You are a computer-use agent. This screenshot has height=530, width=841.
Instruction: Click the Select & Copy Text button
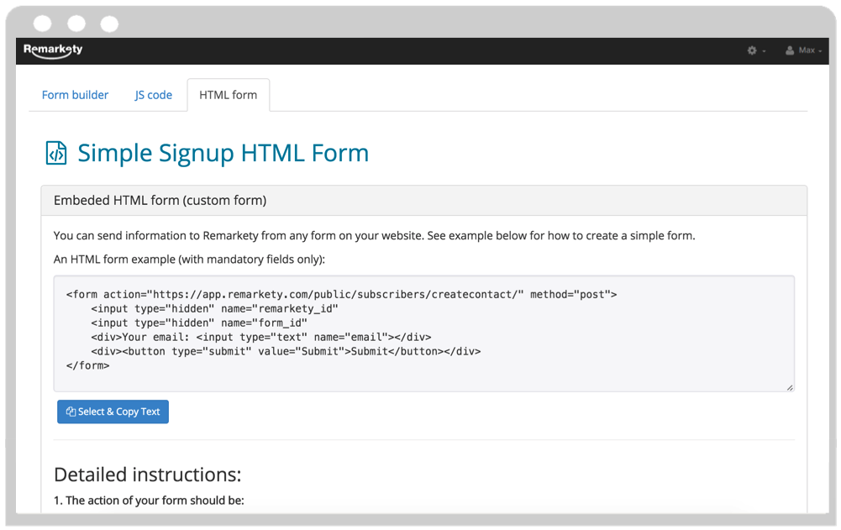[x=113, y=412]
